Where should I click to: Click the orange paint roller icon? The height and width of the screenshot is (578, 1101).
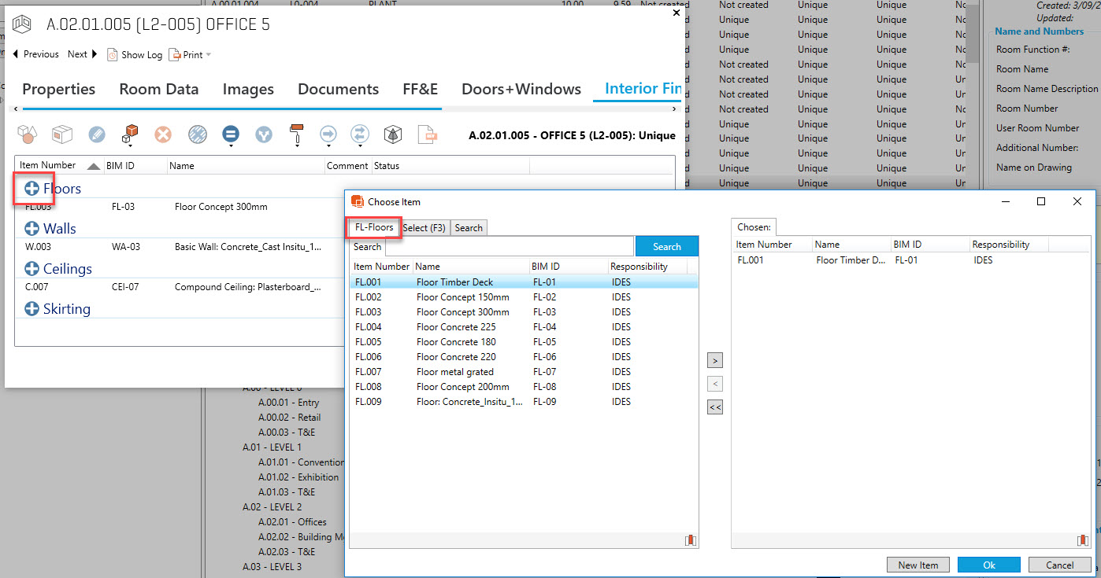click(x=296, y=133)
